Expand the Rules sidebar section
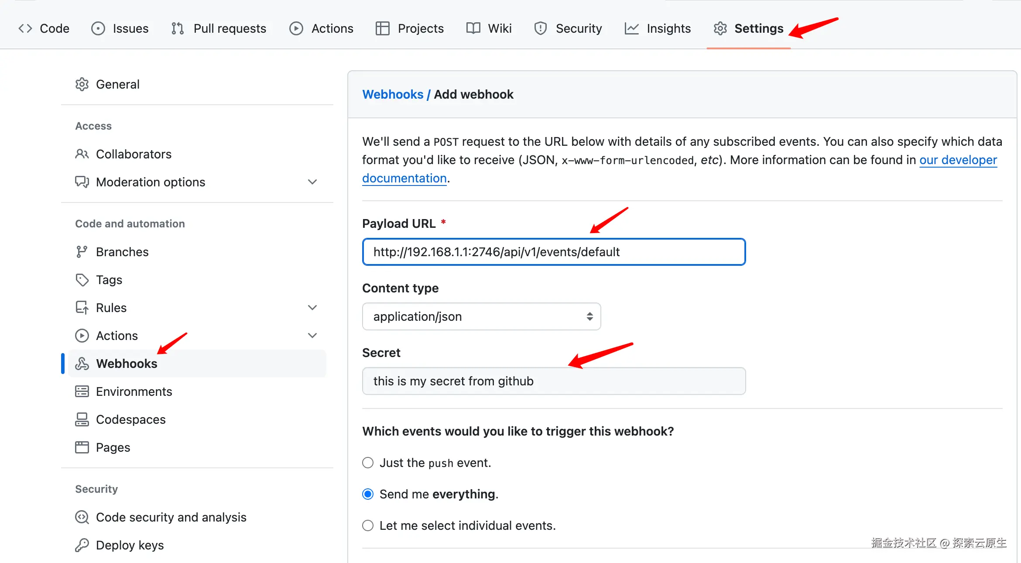Screen dimensions: 1021x563 coord(312,307)
